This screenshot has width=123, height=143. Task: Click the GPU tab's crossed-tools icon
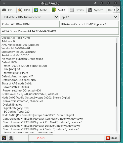(x=20, y=10)
